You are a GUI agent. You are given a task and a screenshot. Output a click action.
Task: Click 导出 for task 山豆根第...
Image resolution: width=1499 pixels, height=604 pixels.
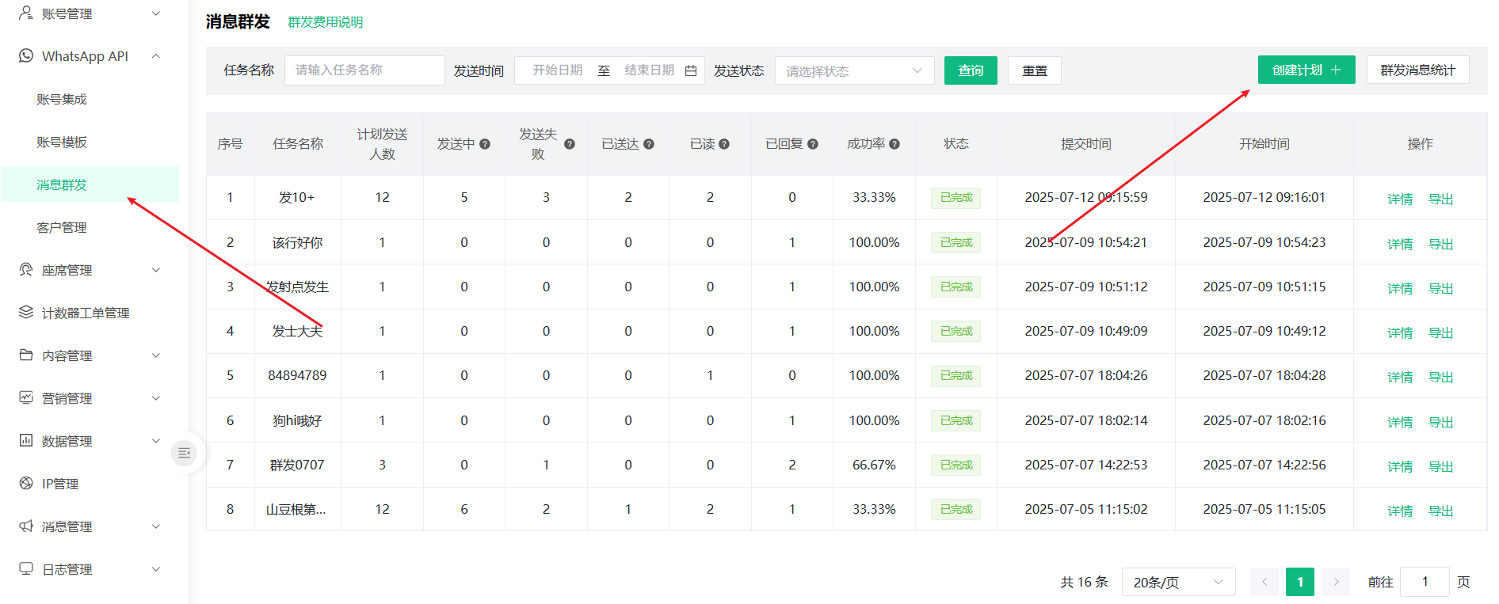pos(1440,511)
